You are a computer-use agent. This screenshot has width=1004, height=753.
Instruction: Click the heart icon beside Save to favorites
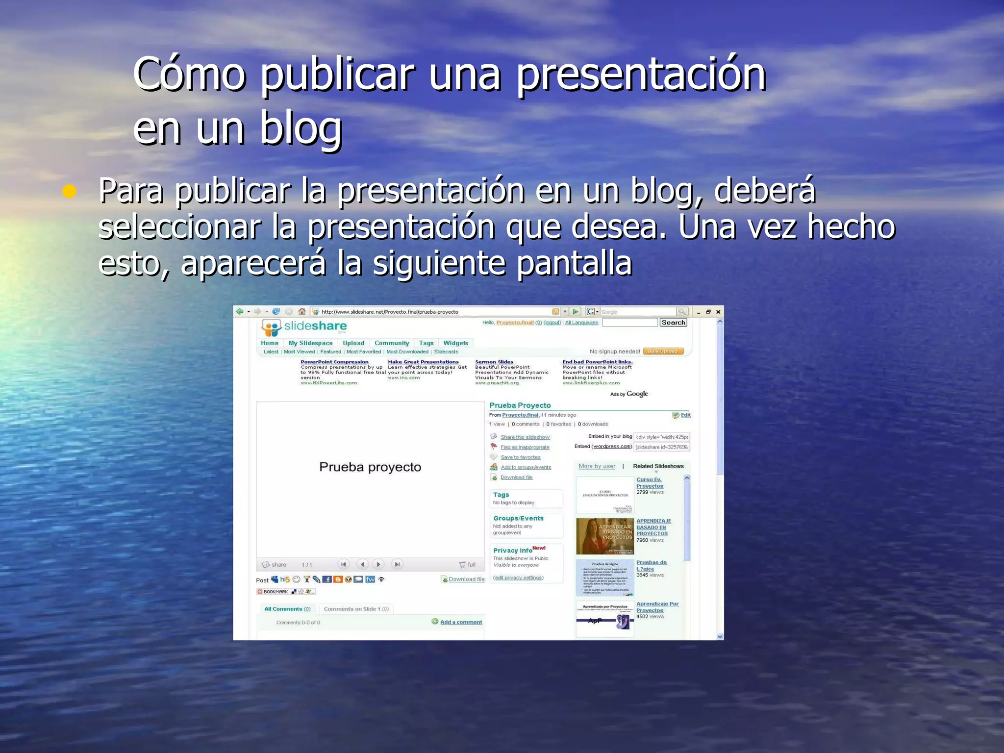click(494, 457)
